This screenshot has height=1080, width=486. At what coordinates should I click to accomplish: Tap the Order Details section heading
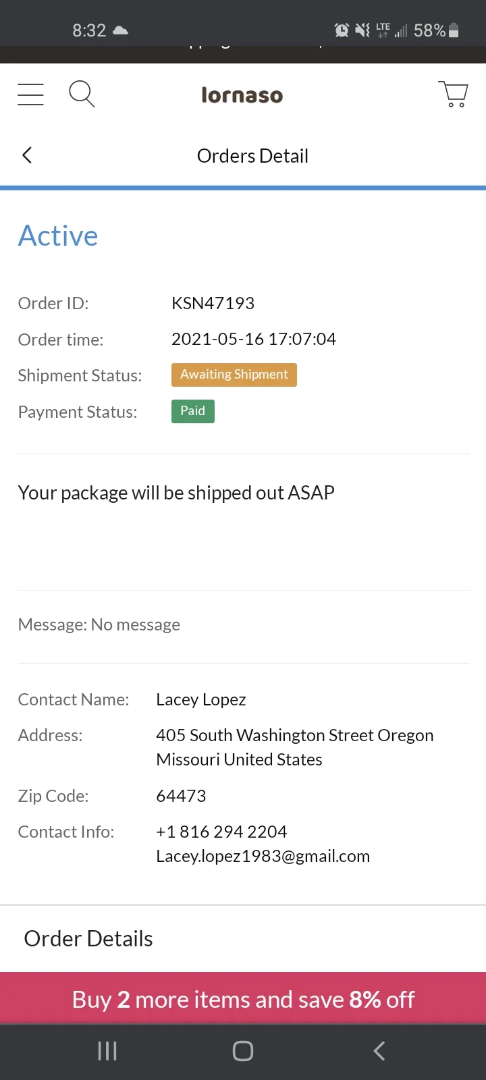[88, 938]
